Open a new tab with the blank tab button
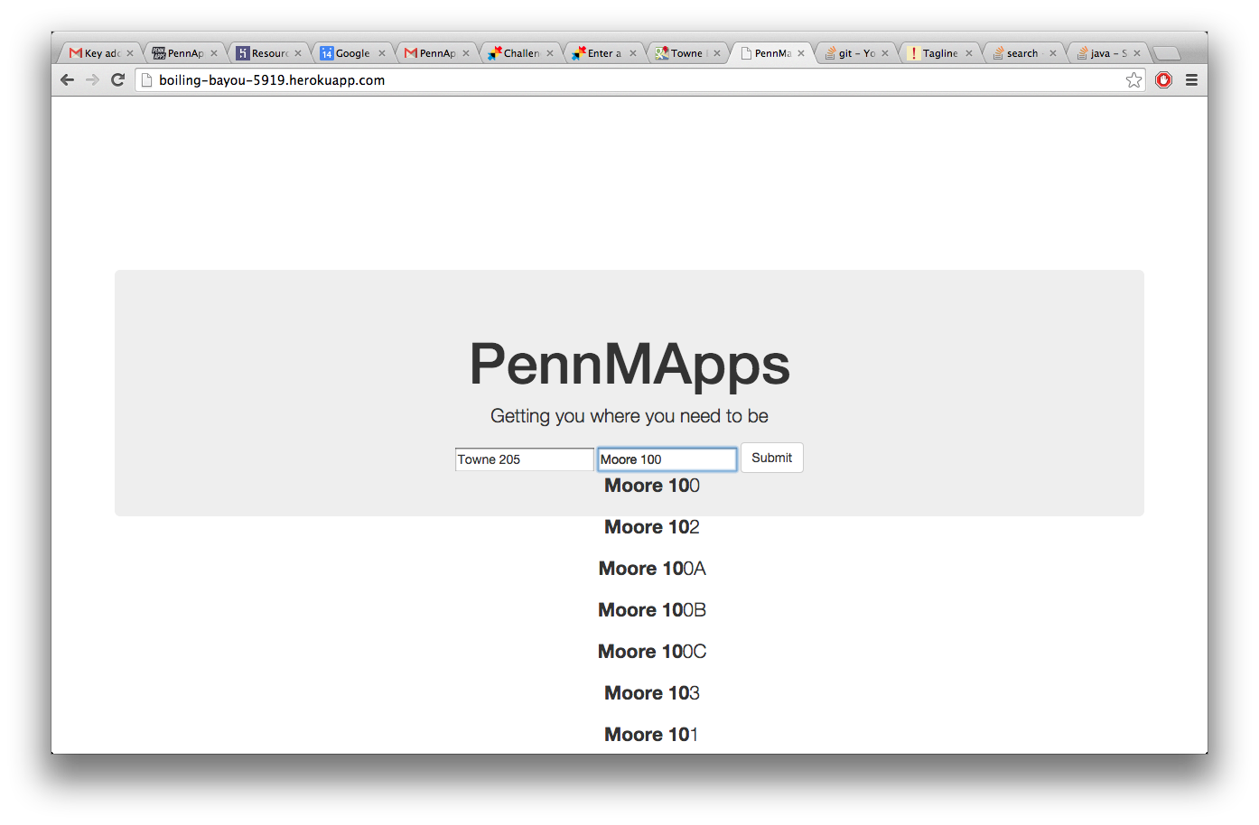This screenshot has height=825, width=1259. pyautogui.click(x=1167, y=53)
